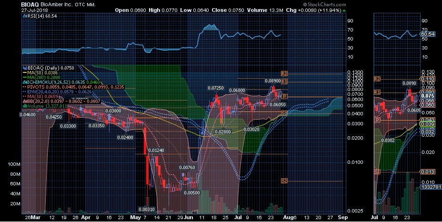Viewport: 442px width, 222px height.
Task: Click the 0.00500 price label
Action: (x=191, y=192)
